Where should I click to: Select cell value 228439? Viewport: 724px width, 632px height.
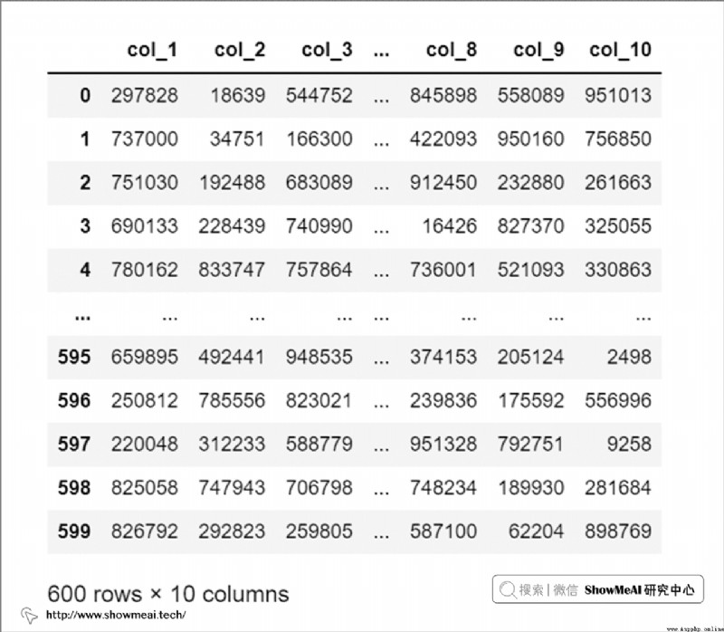[233, 226]
